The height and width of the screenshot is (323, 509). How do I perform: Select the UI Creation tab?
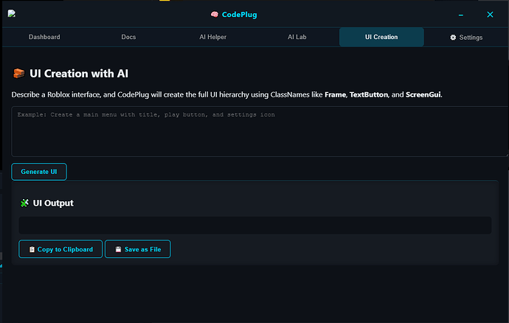(x=381, y=37)
